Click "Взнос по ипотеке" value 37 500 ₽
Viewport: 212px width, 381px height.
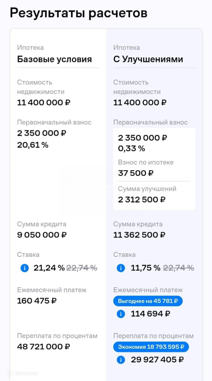coord(136,173)
